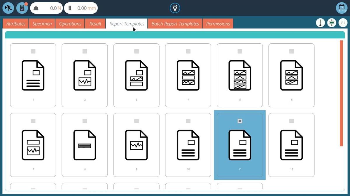Click the force readout showing 0.0 N
This screenshot has width=350, height=196.
point(46,8)
